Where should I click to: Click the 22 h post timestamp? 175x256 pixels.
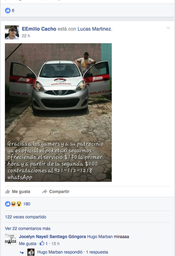coord(26,36)
